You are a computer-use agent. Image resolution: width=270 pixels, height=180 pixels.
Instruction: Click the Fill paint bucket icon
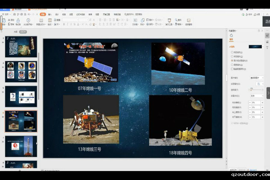pos(231,36)
